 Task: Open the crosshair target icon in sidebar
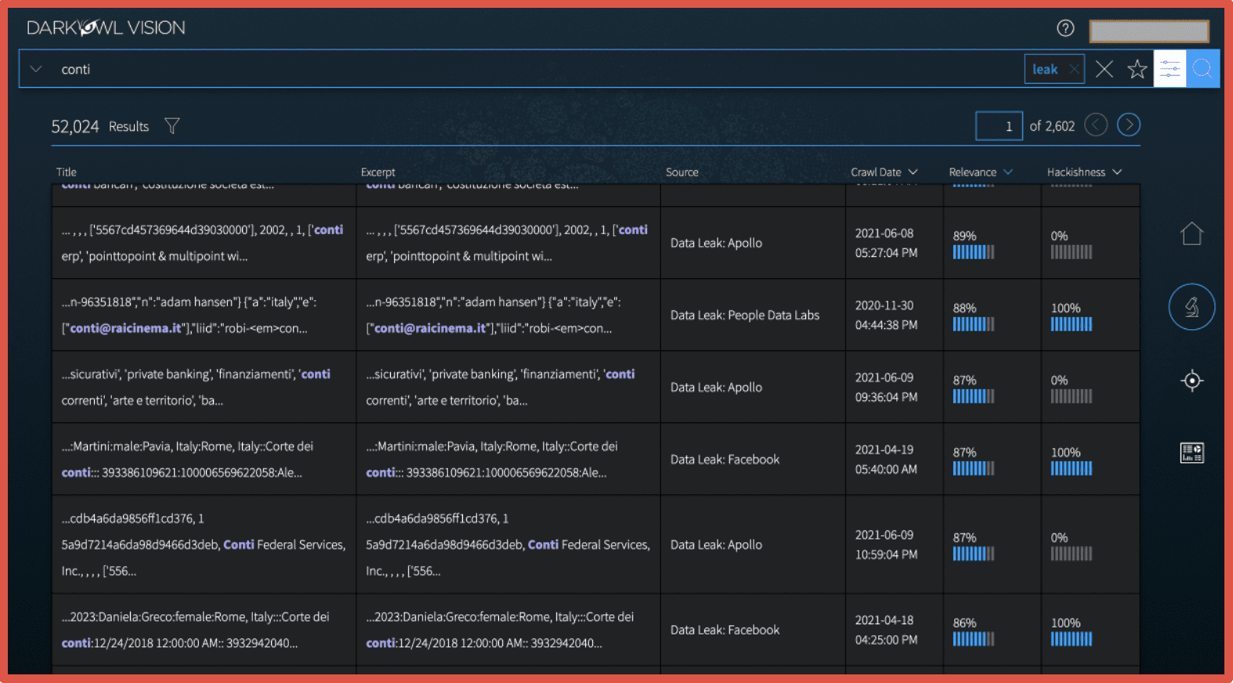(1191, 381)
